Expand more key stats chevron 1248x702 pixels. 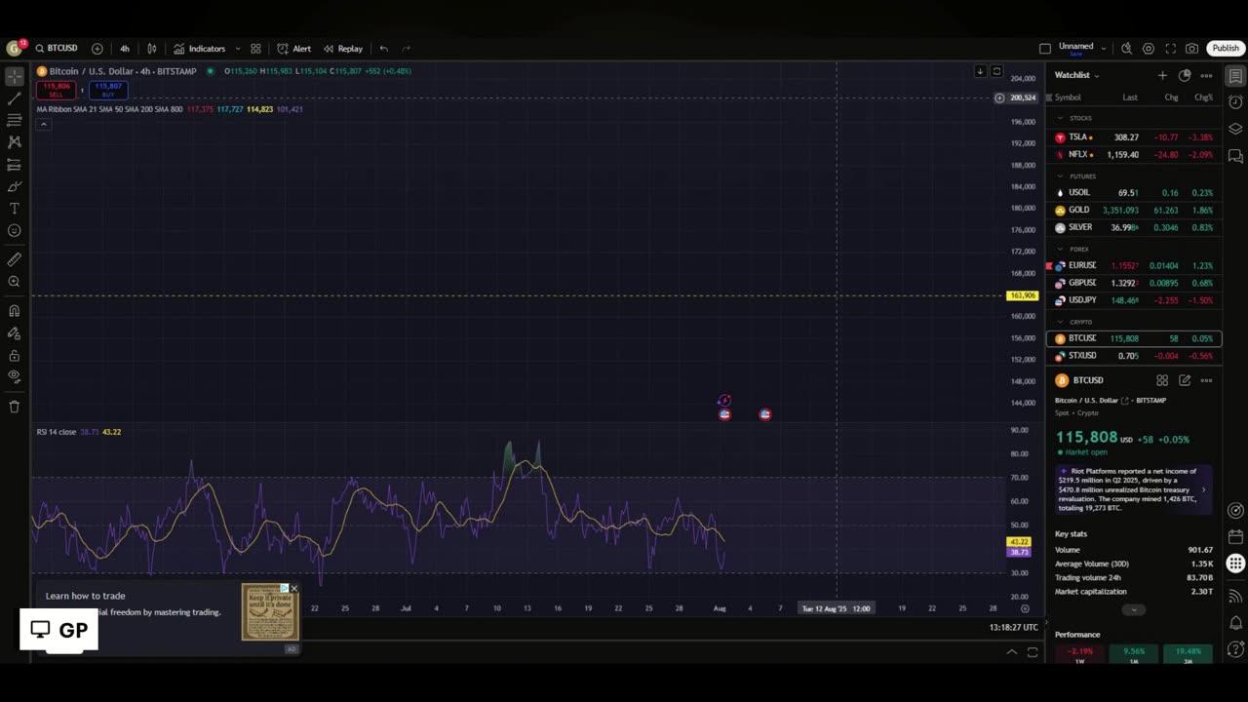(1133, 609)
